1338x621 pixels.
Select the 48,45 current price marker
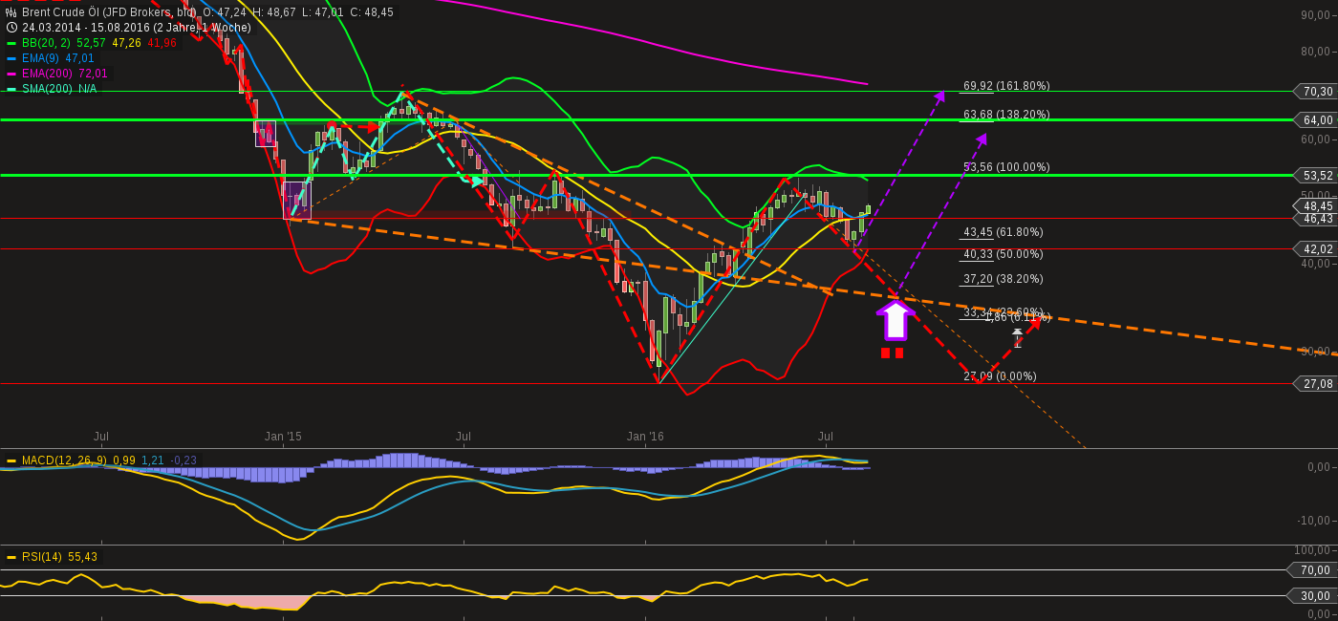click(x=1316, y=206)
